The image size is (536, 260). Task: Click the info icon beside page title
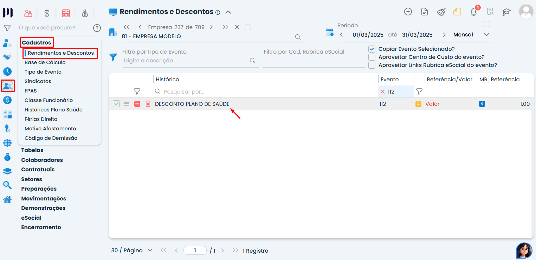coord(218,13)
